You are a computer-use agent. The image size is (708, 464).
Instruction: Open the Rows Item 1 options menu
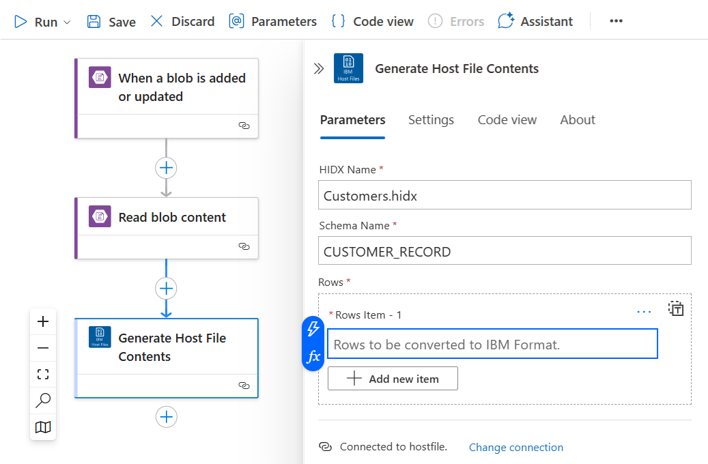tap(644, 312)
